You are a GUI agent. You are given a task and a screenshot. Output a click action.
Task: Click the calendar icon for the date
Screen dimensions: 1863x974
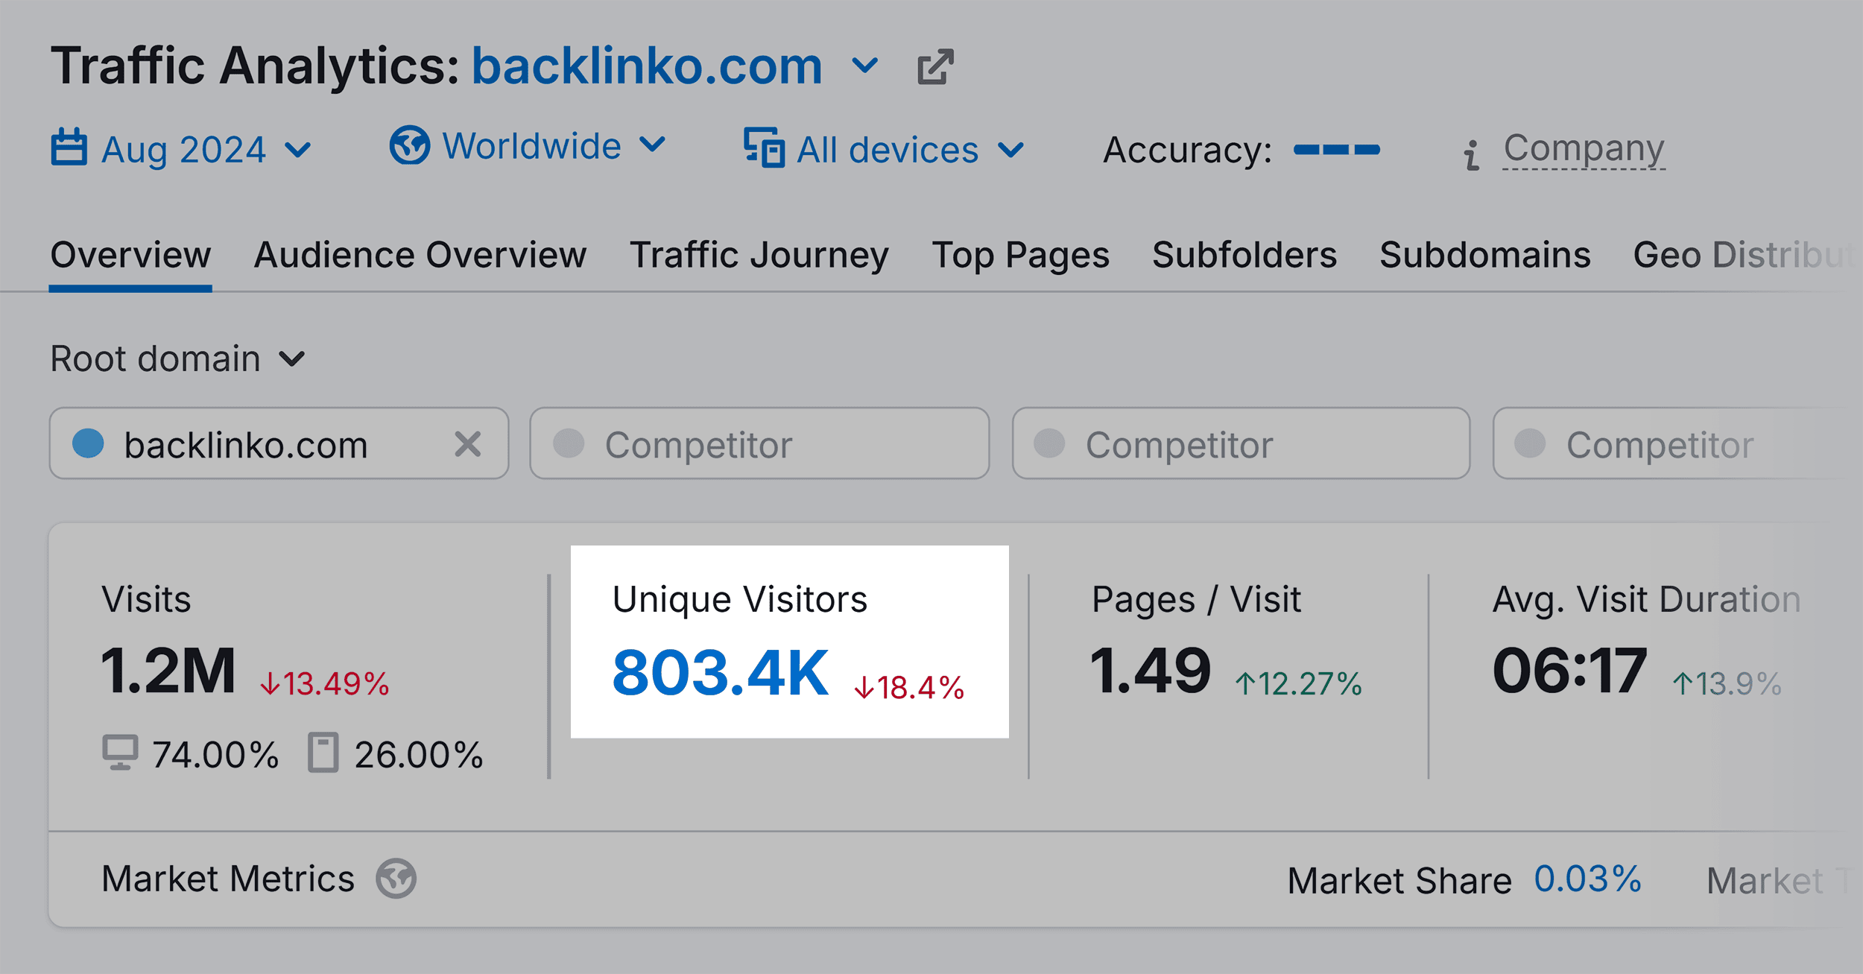[x=69, y=147]
